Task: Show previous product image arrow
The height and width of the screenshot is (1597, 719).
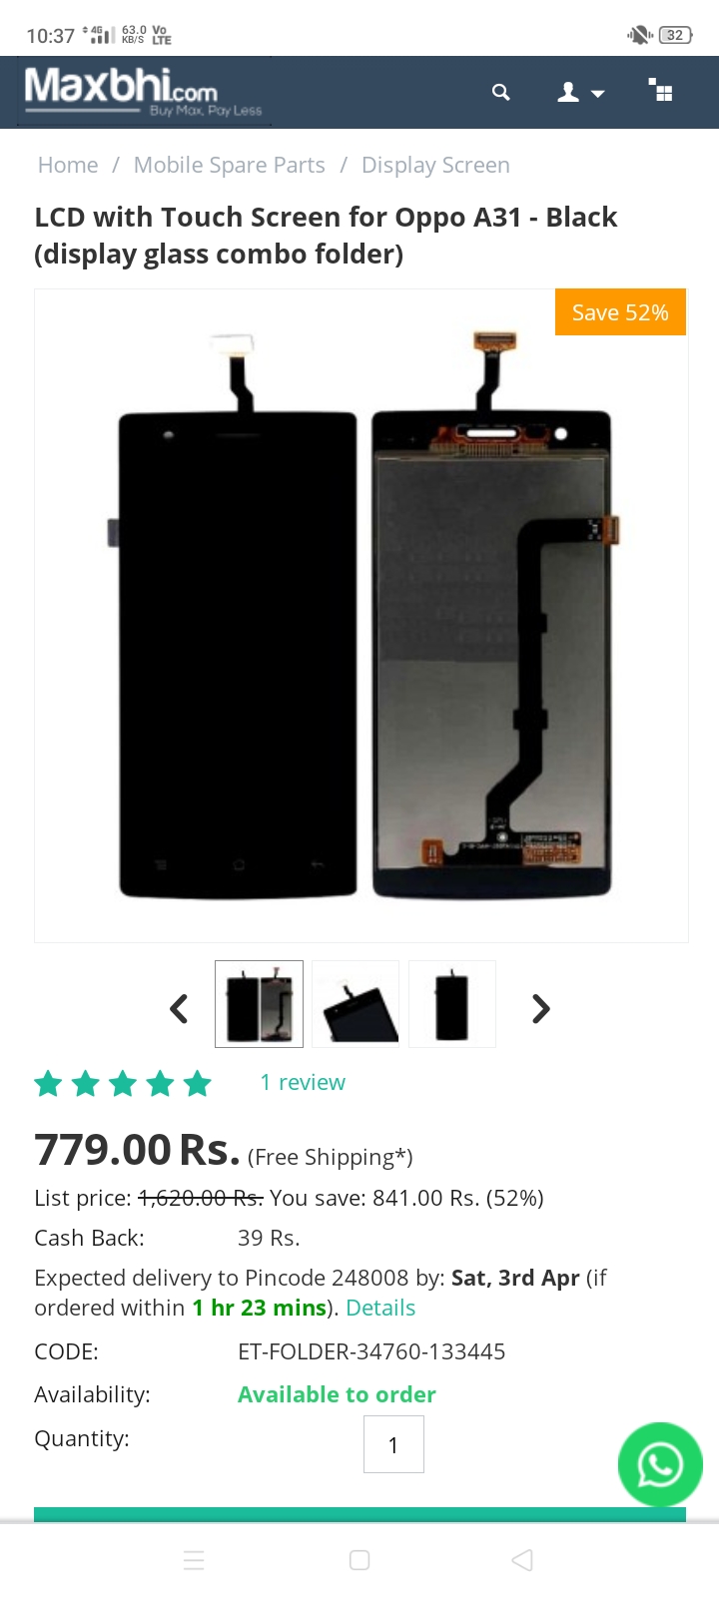Action: (180, 1009)
